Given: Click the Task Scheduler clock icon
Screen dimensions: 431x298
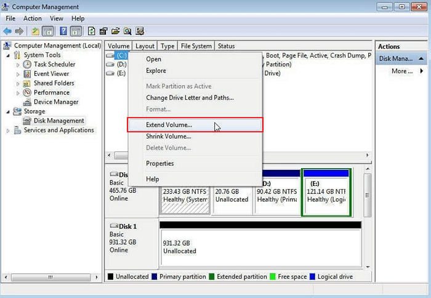Looking at the screenshot, I should pos(28,65).
